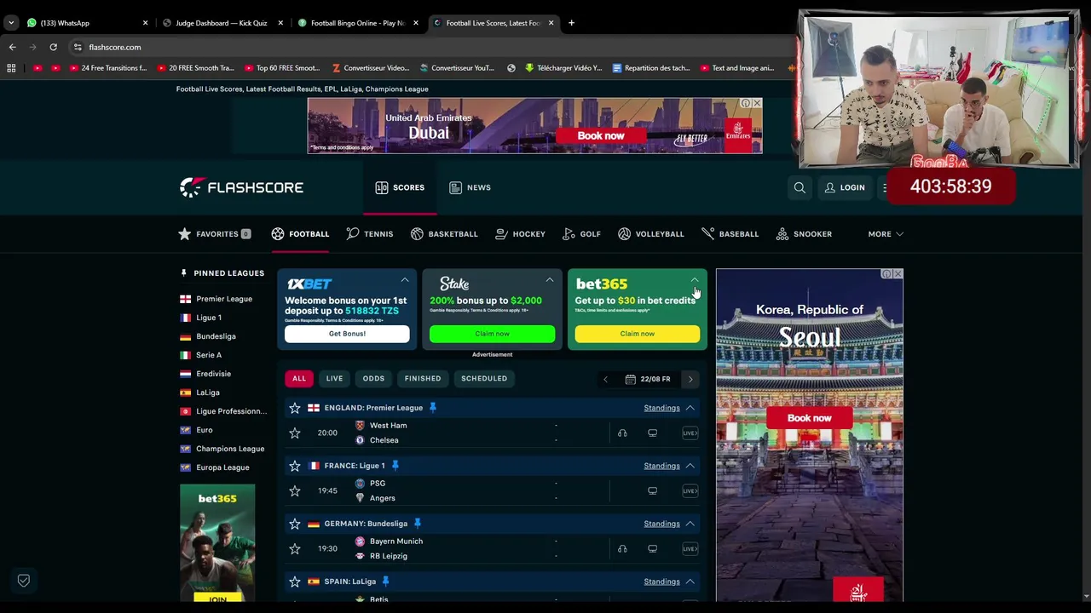
Task: Click Get Bonus! on 1XBET
Action: [x=347, y=334]
